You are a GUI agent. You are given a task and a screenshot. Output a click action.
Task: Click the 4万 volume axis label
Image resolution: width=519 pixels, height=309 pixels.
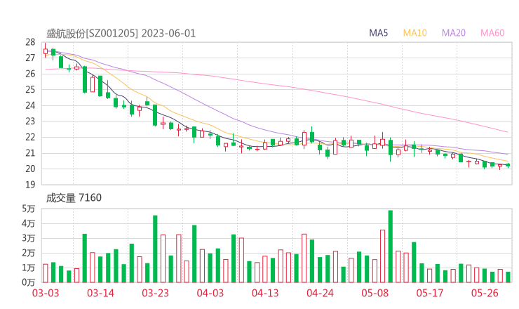tap(29, 224)
